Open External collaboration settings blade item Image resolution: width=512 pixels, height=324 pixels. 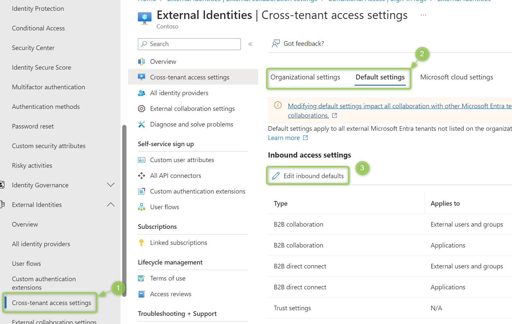193,109
